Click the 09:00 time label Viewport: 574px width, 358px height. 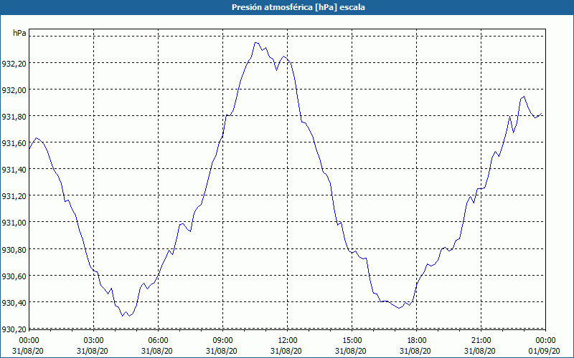[x=223, y=341]
